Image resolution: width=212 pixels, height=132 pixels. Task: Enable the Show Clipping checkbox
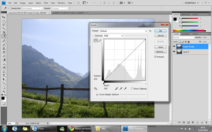[x=132, y=88]
